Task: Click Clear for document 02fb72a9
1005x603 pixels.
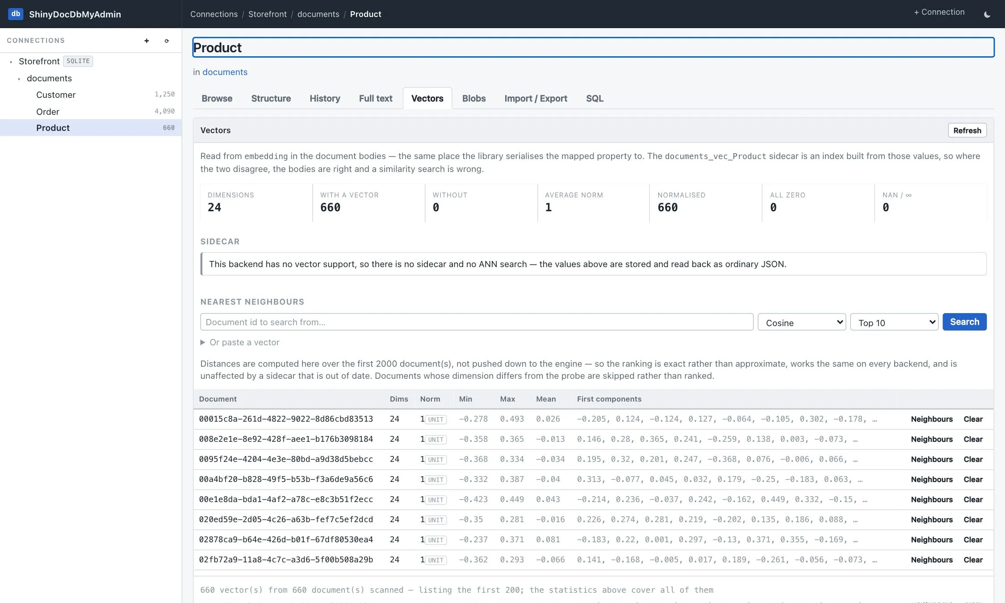Action: pyautogui.click(x=973, y=560)
